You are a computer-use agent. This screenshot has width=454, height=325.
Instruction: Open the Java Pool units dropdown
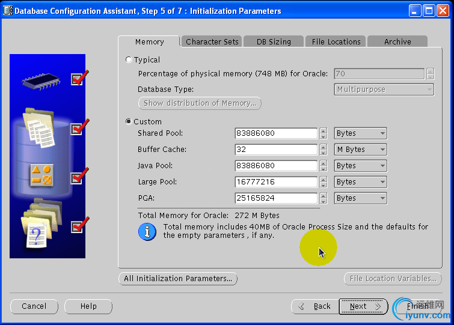tap(360, 166)
